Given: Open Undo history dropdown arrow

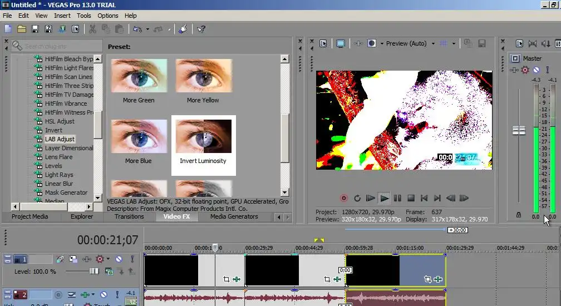Looking at the screenshot, I should 147,29.
